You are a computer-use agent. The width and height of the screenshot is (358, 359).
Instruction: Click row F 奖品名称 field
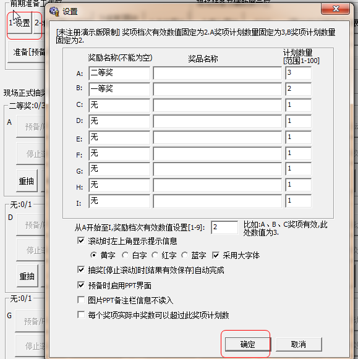click(218, 153)
